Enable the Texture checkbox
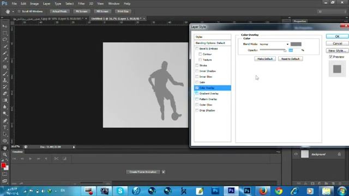 point(200,59)
